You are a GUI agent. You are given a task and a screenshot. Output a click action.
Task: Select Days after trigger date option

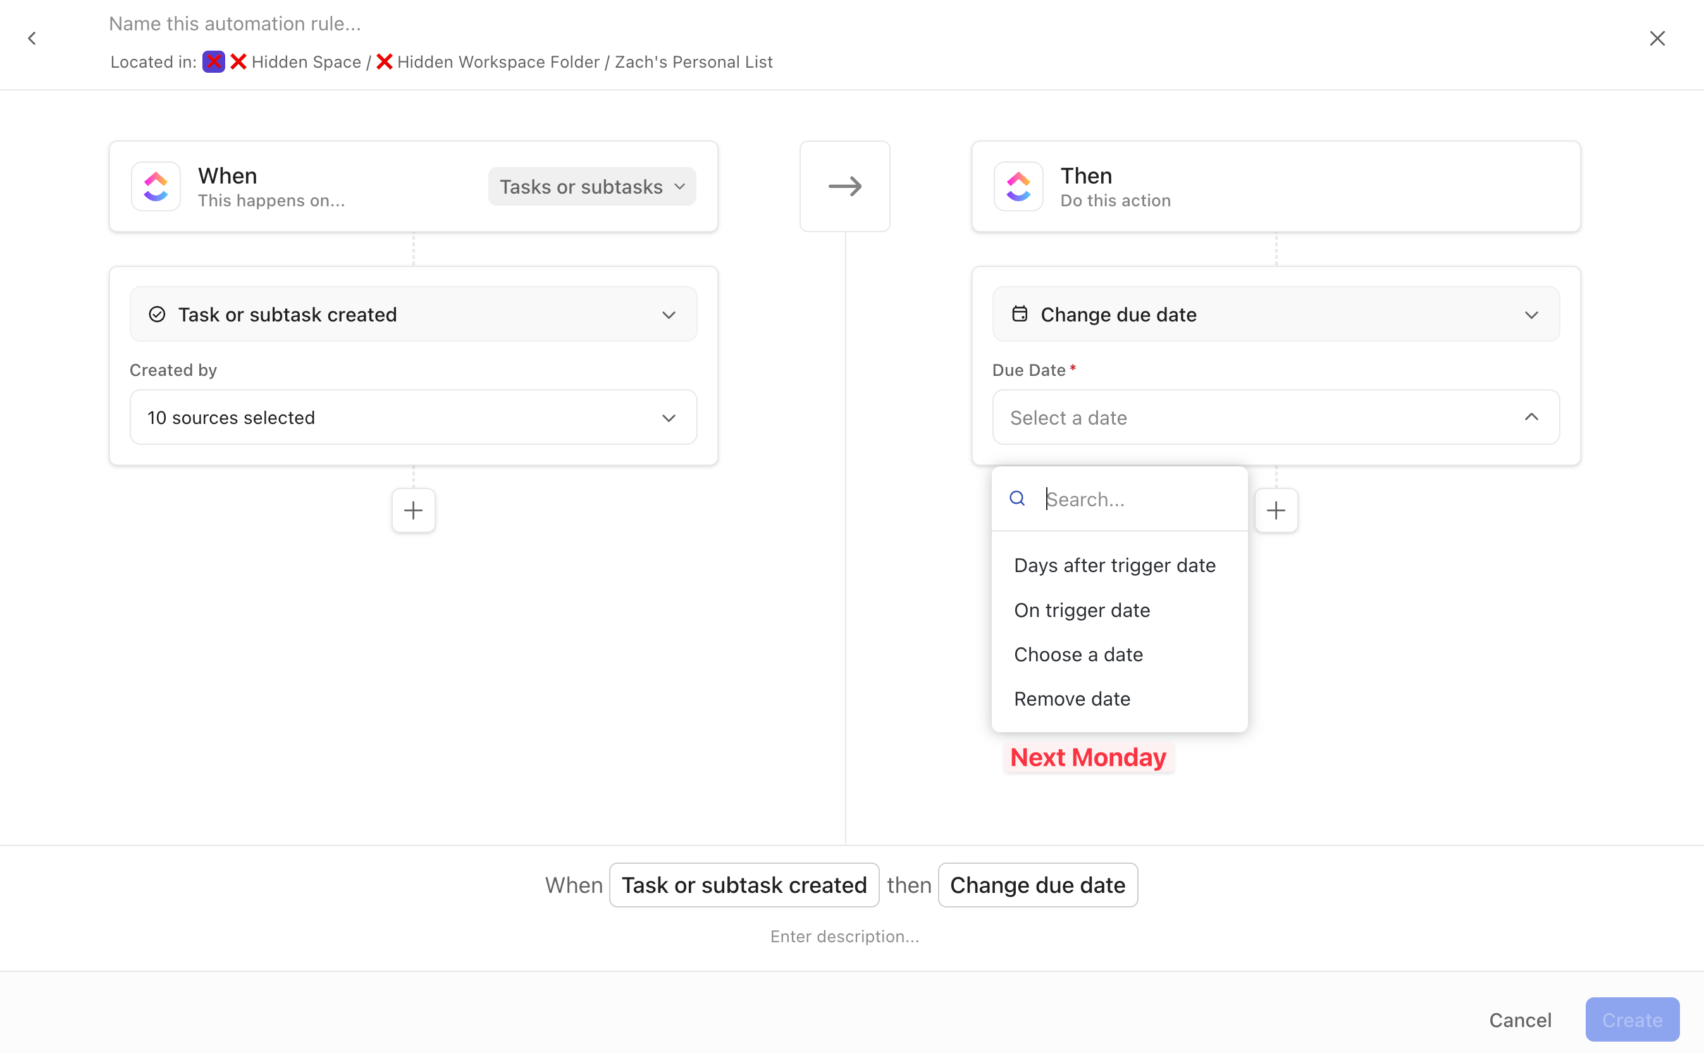tap(1120, 566)
